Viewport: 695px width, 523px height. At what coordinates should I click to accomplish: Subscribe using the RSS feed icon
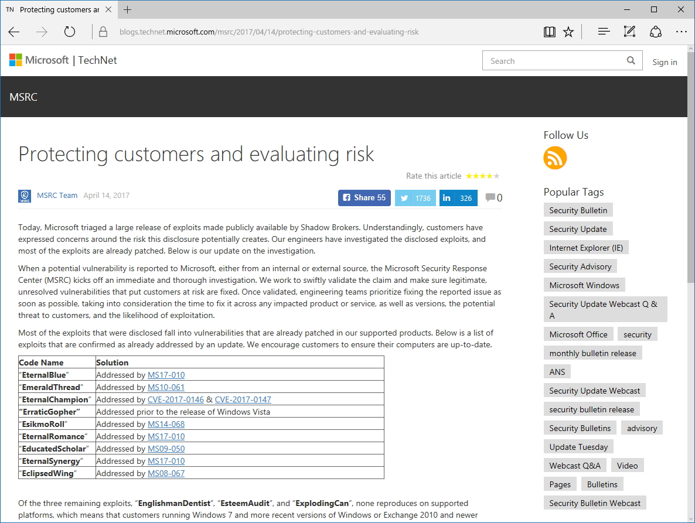[554, 158]
